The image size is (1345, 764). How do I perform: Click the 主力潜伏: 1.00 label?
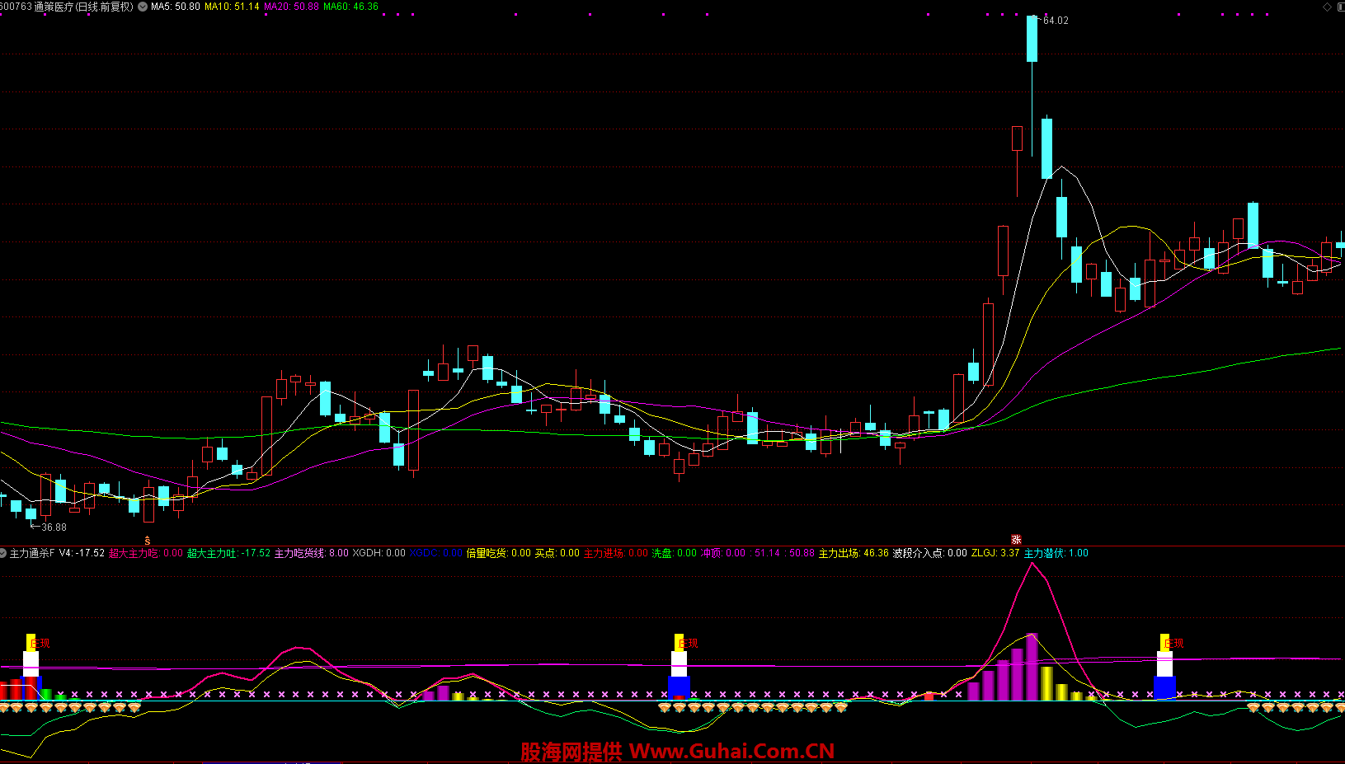coord(1056,553)
